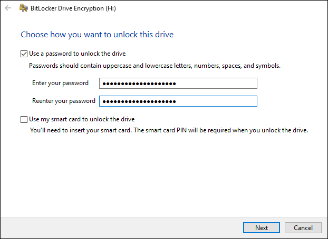The height and width of the screenshot is (239, 328).
Task: Click the masked dots in the reenter password field
Action: click(139, 101)
